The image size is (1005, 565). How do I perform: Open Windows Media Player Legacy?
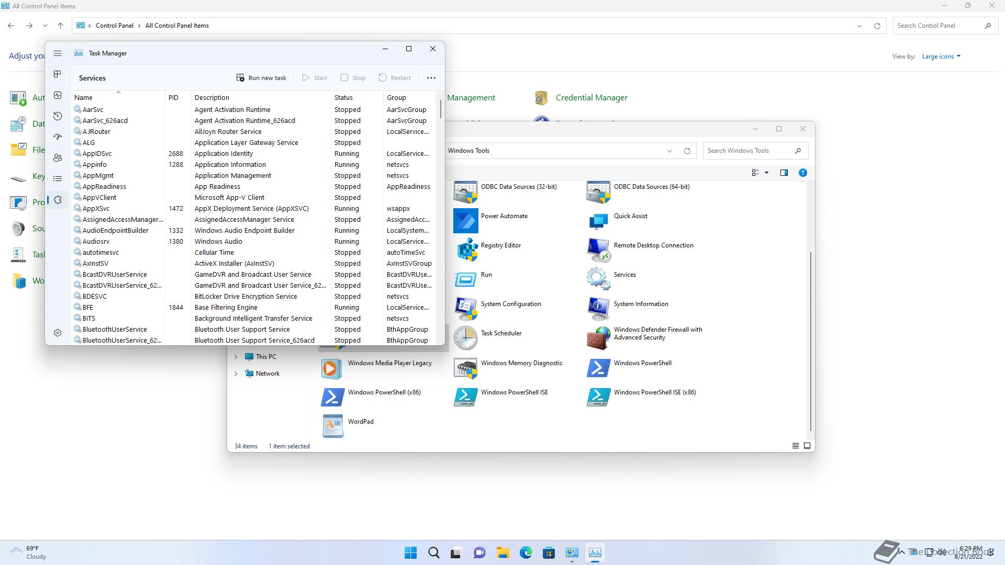click(377, 368)
